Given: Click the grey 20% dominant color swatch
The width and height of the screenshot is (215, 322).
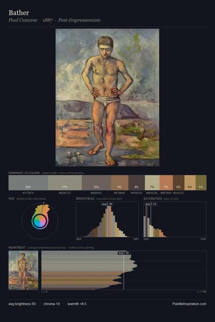Looking at the screenshot, I should (28, 182).
